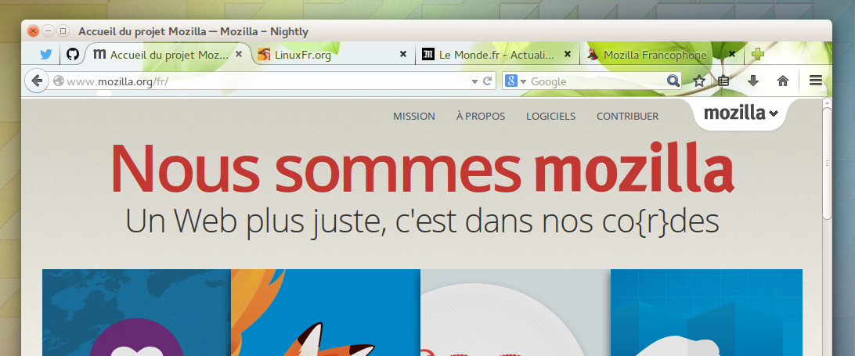Open the Firefox fox promo tile
855x356 pixels.
[x=326, y=312]
